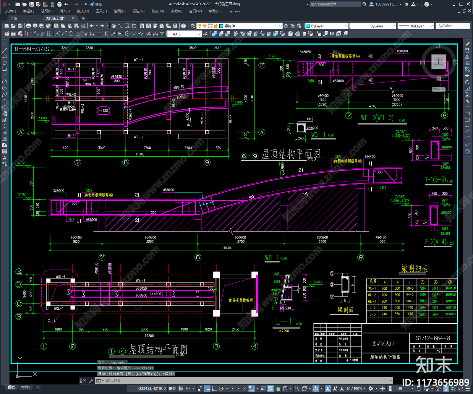Switch to the 布局1 layout tab
The width and height of the screenshot is (473, 394).
(26, 387)
